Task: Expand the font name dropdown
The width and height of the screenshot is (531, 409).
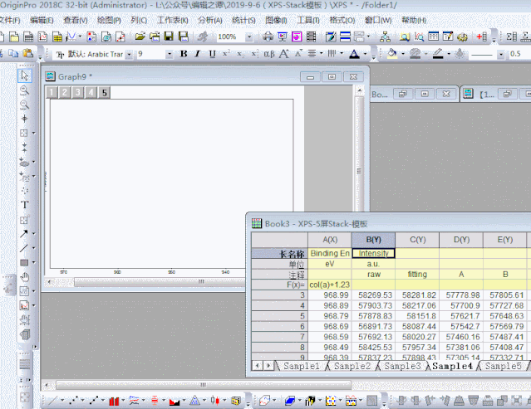Action: (x=128, y=53)
